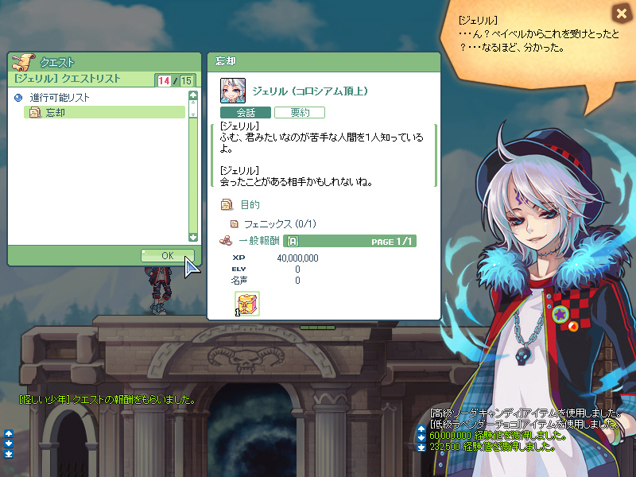Image resolution: width=636 pixels, height=477 pixels.
Task: Click the 低級ラベンダーチョコ item-used log line
Action: (526, 425)
